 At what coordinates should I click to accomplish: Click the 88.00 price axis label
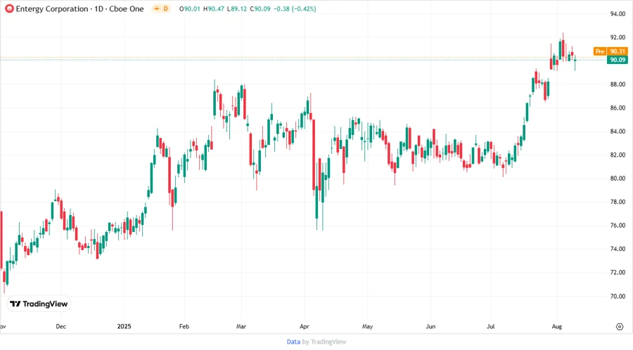[x=618, y=84]
